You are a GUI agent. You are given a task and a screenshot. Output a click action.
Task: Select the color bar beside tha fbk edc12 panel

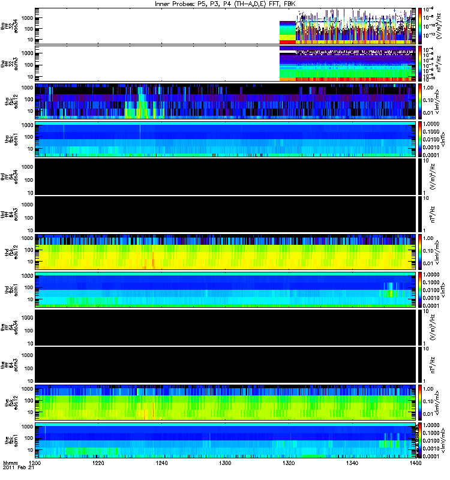421,101
